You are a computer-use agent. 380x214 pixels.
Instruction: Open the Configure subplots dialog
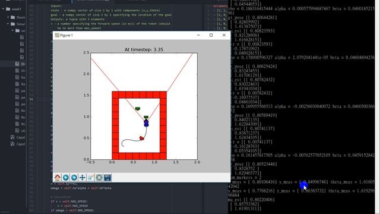click(99, 178)
